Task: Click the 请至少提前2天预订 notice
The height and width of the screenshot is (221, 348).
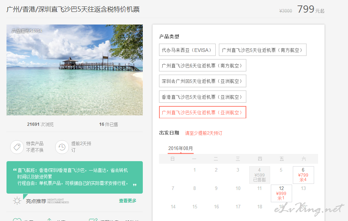Action: click(203, 133)
